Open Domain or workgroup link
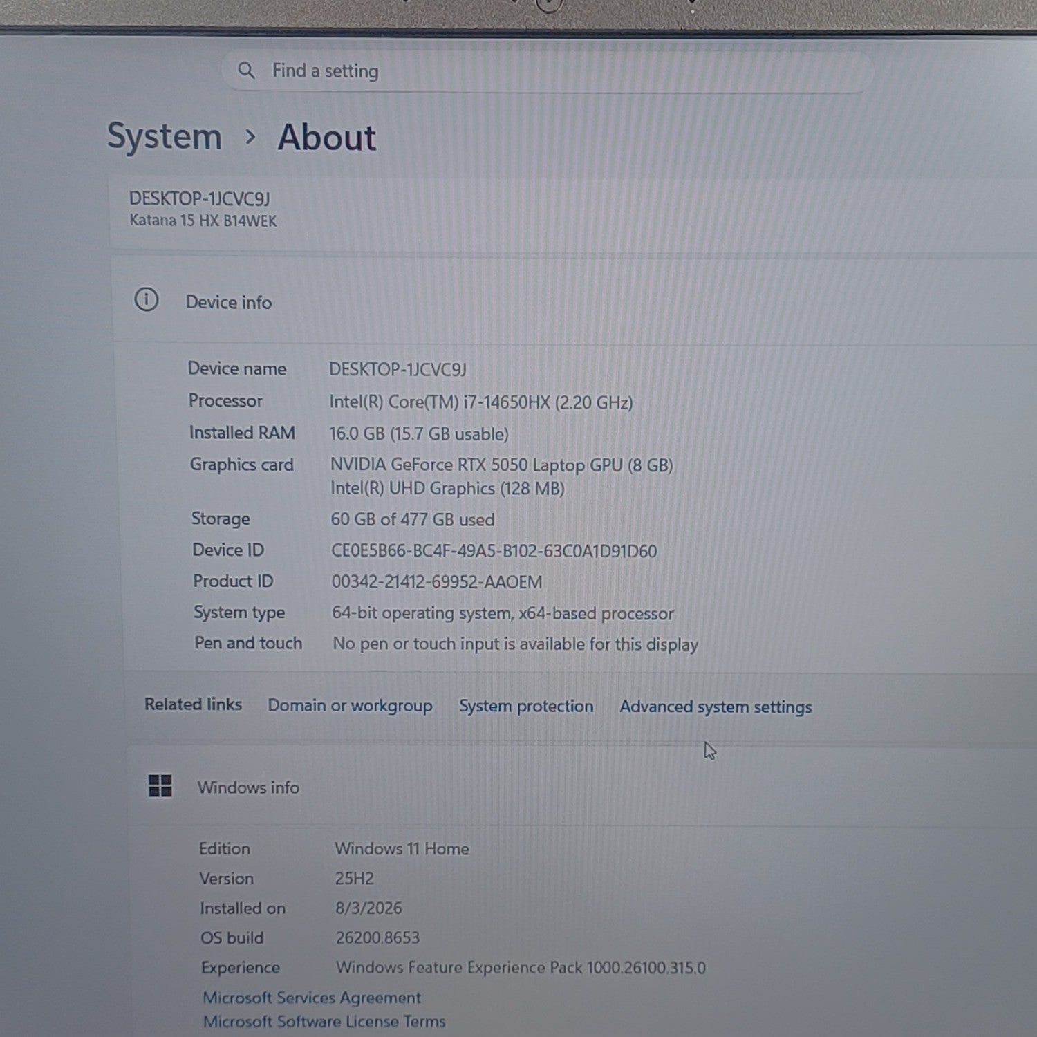 (x=350, y=706)
